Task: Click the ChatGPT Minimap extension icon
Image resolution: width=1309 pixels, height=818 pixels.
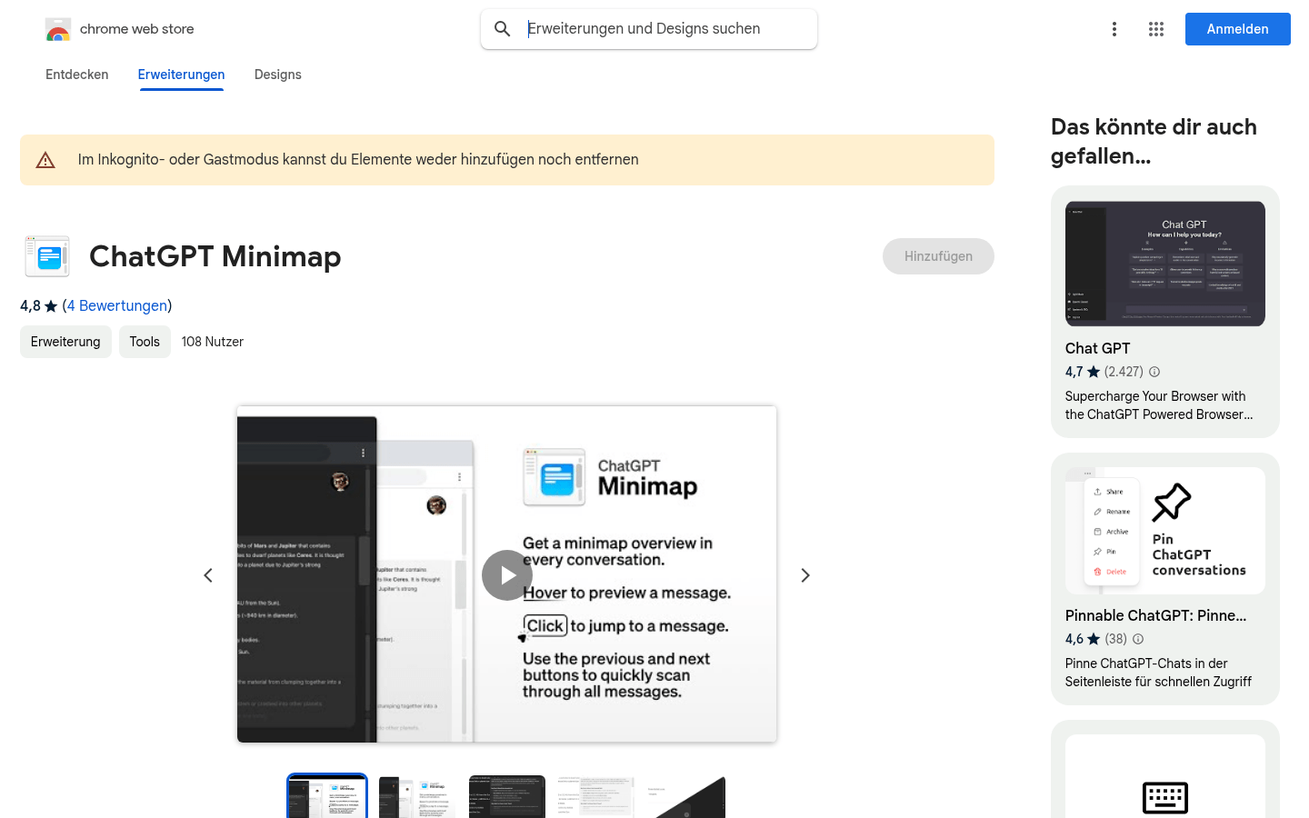Action: click(x=47, y=256)
